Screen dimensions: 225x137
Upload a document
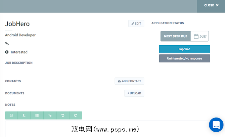point(134,93)
